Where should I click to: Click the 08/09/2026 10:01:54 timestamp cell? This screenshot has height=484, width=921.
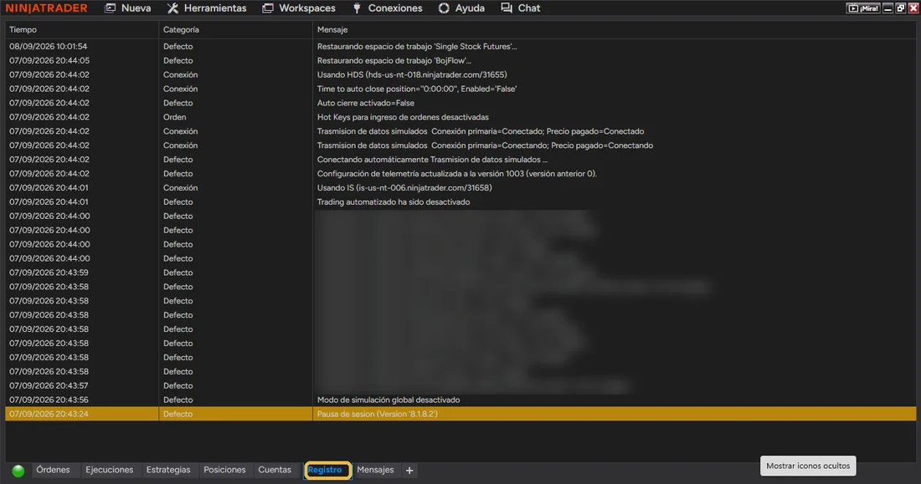82,46
